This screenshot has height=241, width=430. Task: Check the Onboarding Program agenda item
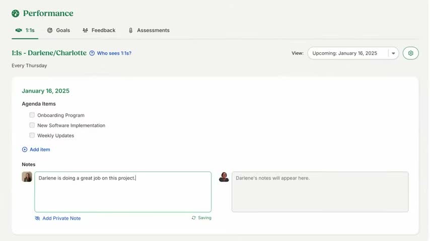tap(32, 115)
